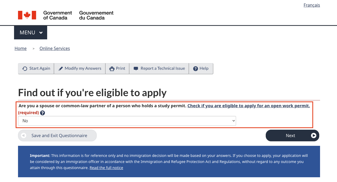Click the help tooltip icon after (required)

click(42, 113)
